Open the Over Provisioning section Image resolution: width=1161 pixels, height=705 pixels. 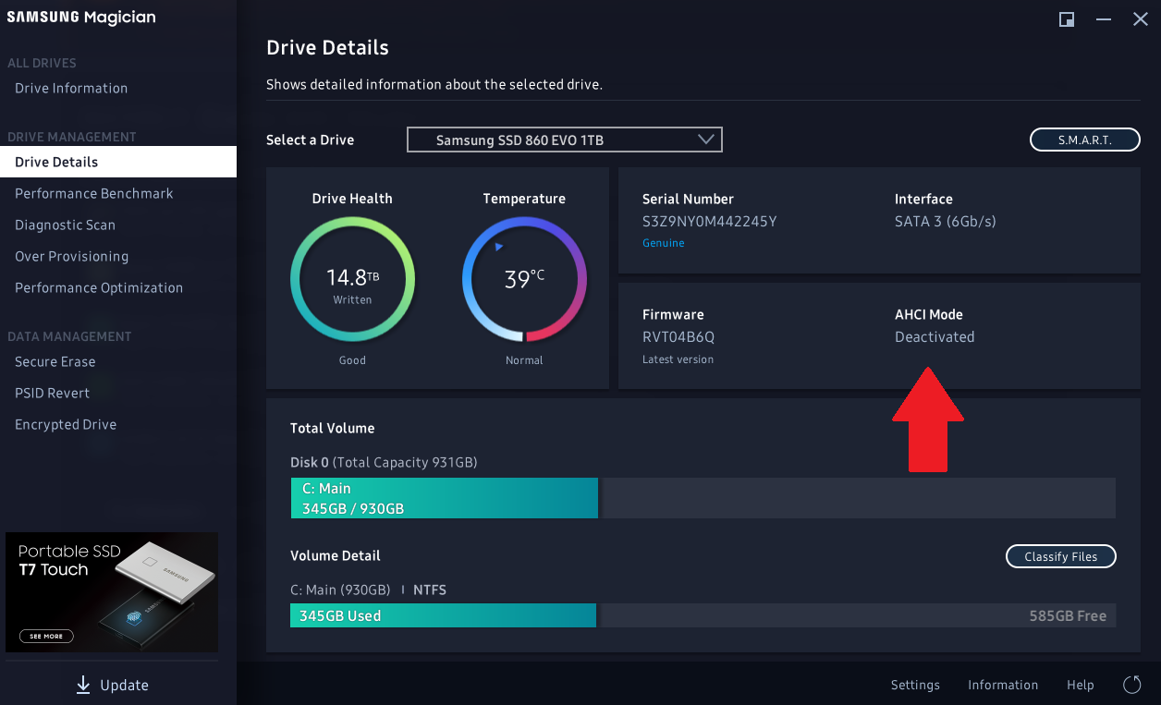pyautogui.click(x=71, y=257)
